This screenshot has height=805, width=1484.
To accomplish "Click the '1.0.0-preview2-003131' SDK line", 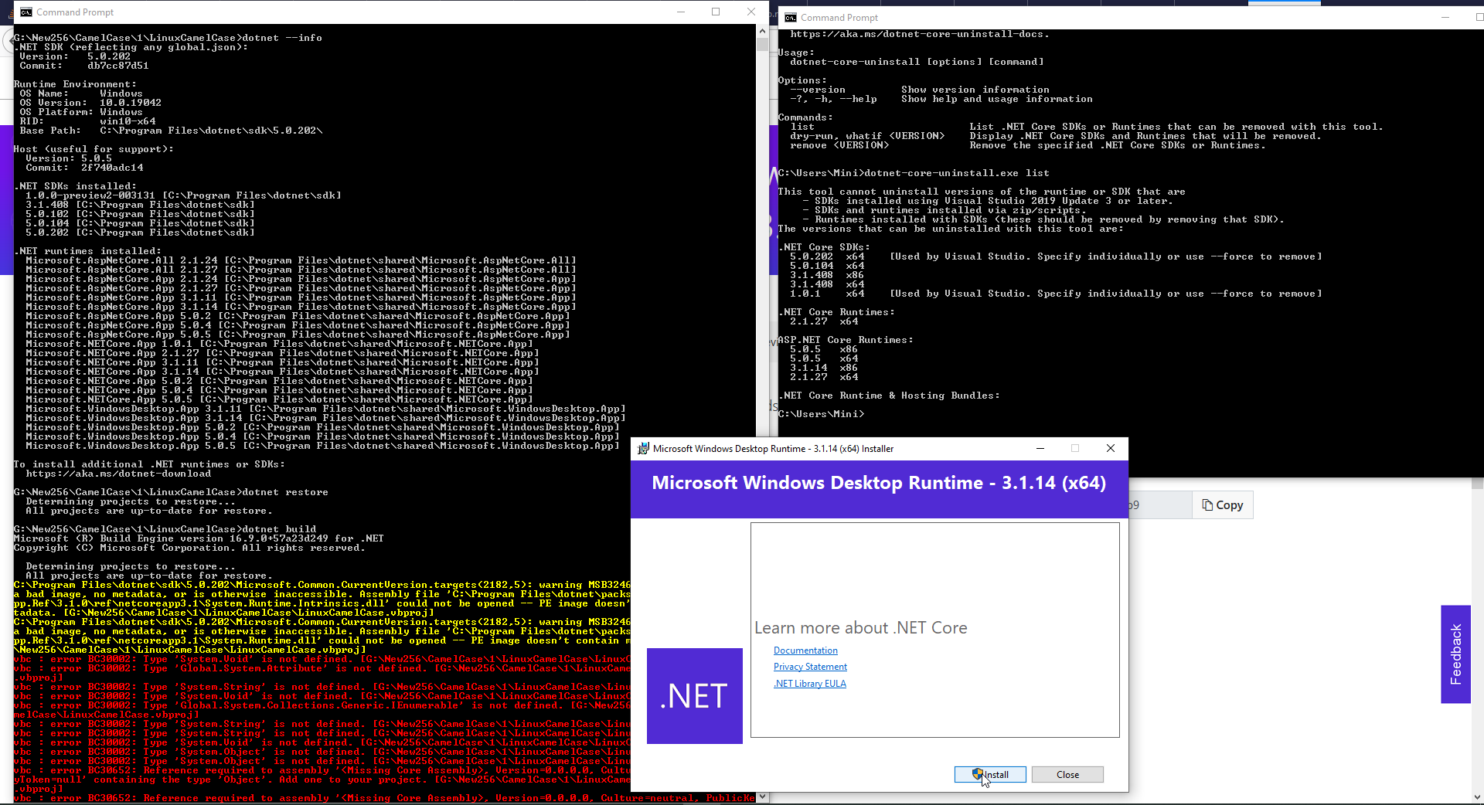I will click(x=183, y=195).
